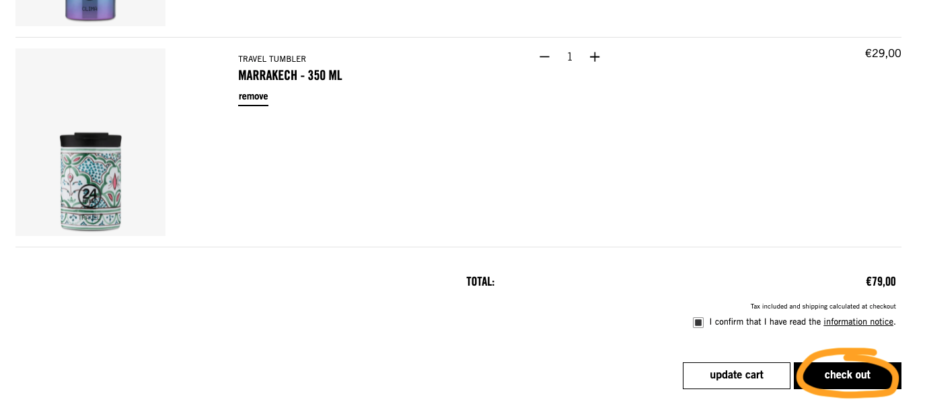Decrease the Marrakech tumbler quantity with minus
The image size is (925, 408).
click(x=544, y=57)
